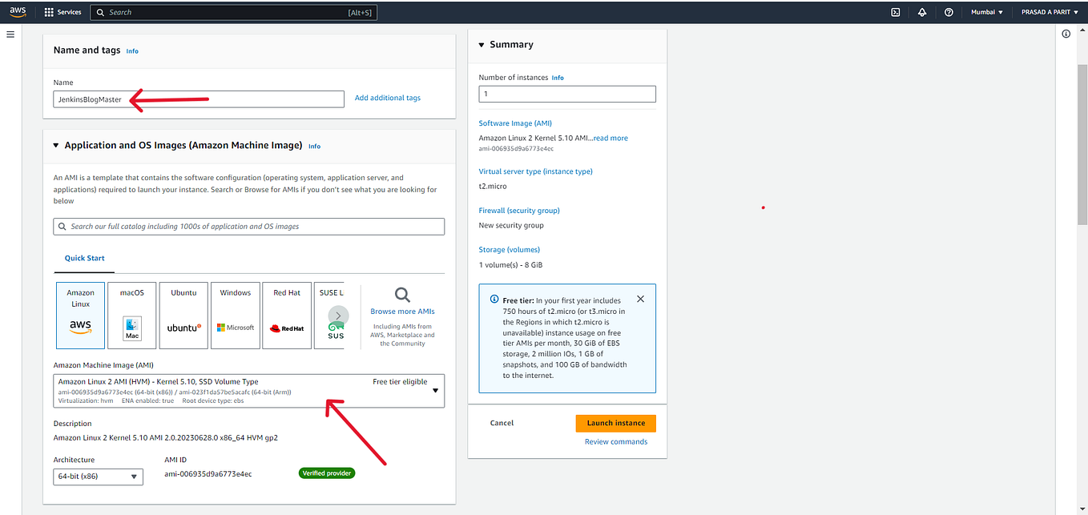
Task: Focus the Name field with JenkinsBlogMaster
Action: click(x=199, y=99)
